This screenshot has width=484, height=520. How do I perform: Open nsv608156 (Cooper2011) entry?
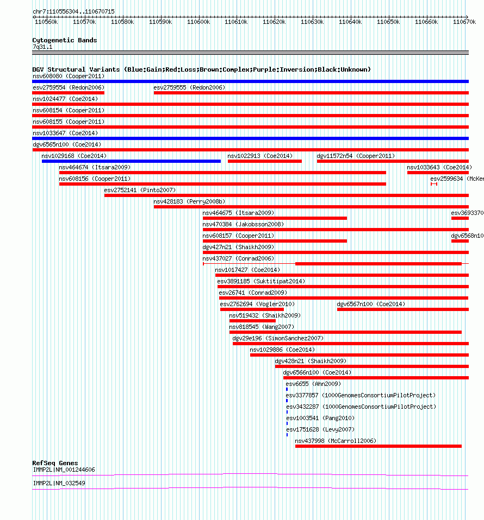coord(95,179)
